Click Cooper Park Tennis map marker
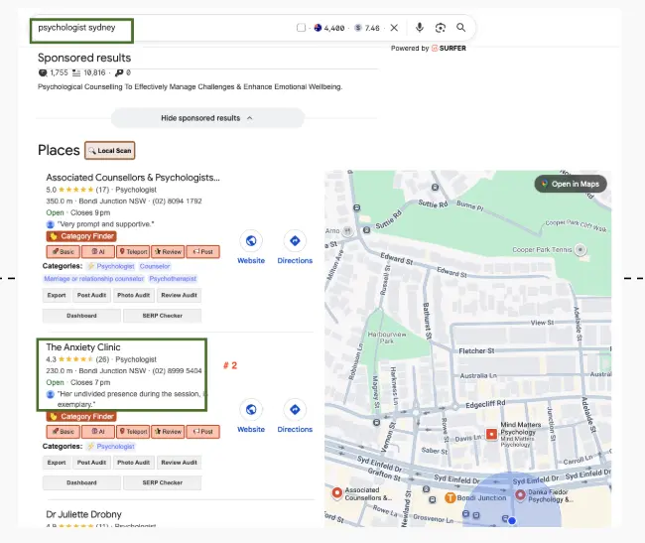Screen dimensions: 645x543 tap(580, 250)
